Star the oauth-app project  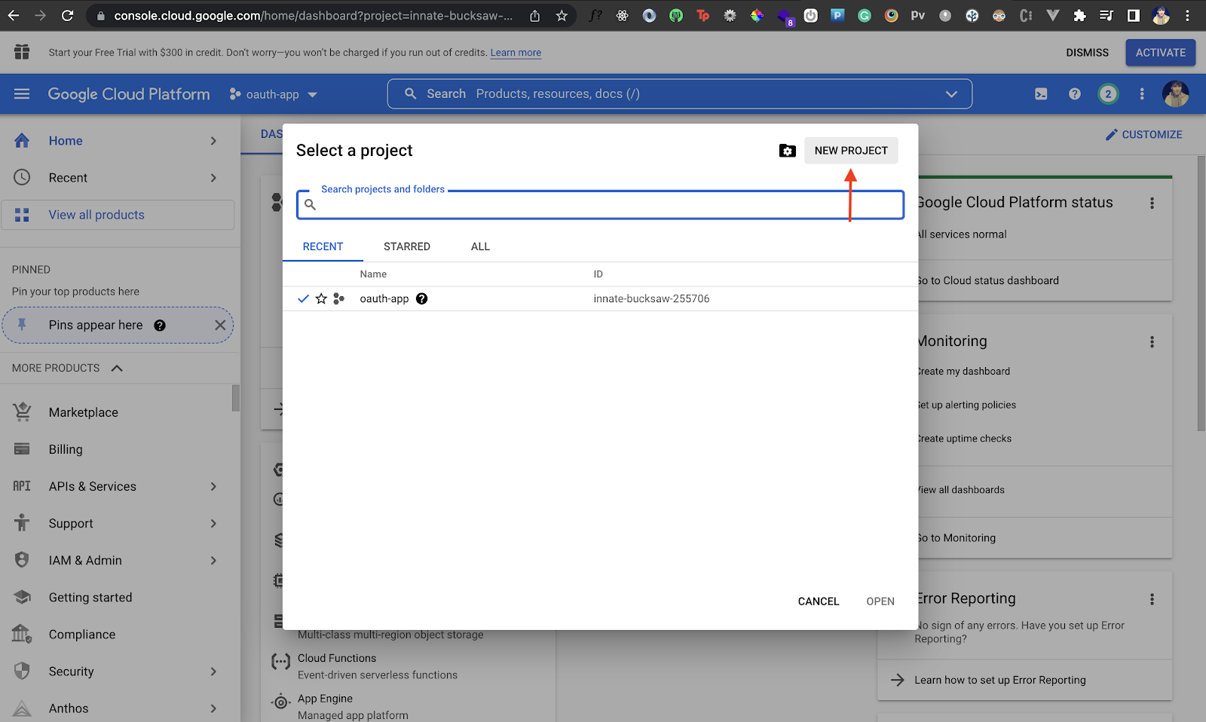pos(321,298)
